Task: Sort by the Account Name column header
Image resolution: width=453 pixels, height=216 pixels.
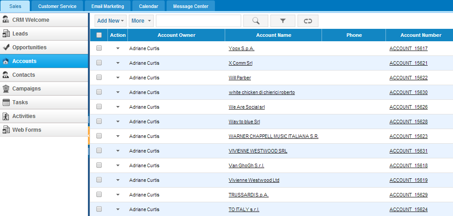Action: pos(273,35)
